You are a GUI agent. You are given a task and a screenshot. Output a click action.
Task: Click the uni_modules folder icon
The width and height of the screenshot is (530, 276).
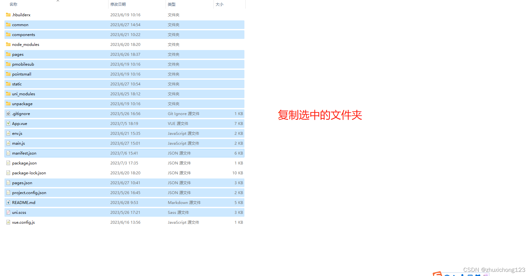tap(8, 94)
